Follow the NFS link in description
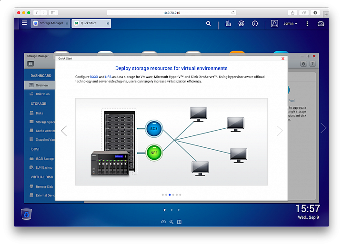Image resolution: width=343 pixels, height=247 pixels. (x=108, y=77)
